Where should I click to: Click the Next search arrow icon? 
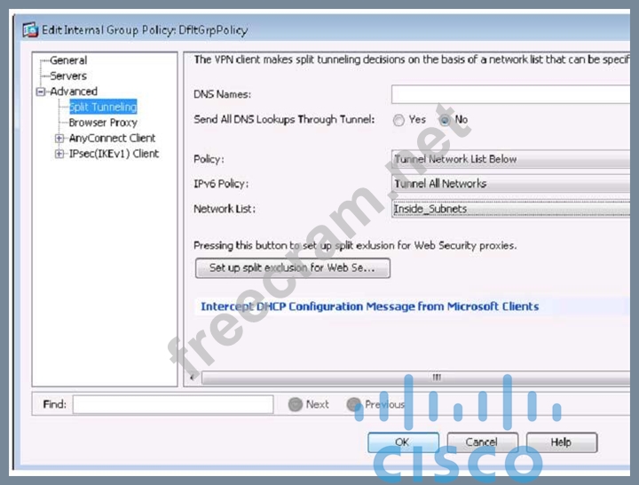pos(296,404)
